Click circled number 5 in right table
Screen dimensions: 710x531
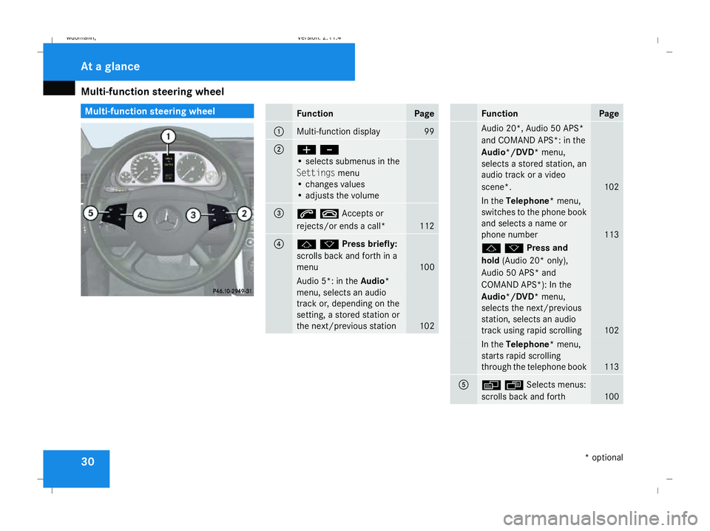click(464, 385)
